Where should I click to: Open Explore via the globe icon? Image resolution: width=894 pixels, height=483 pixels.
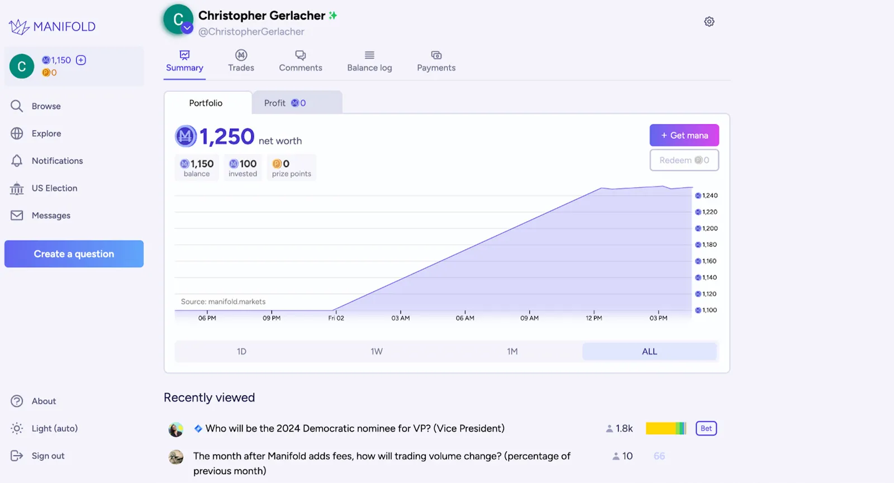coord(17,133)
